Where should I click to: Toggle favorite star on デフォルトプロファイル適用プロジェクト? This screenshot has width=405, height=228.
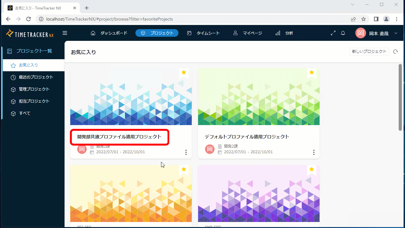pos(312,73)
